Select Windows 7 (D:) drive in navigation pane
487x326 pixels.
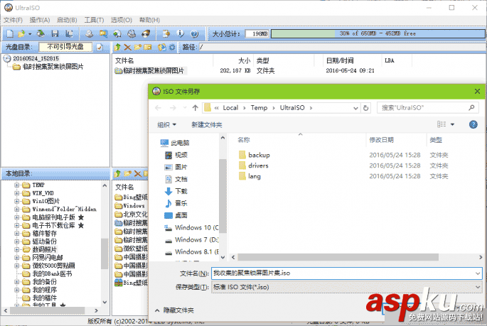[x=192, y=240]
